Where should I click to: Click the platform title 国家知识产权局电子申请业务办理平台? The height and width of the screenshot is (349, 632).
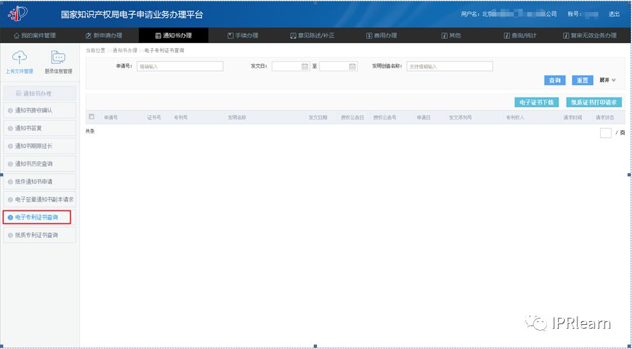pyautogui.click(x=132, y=15)
